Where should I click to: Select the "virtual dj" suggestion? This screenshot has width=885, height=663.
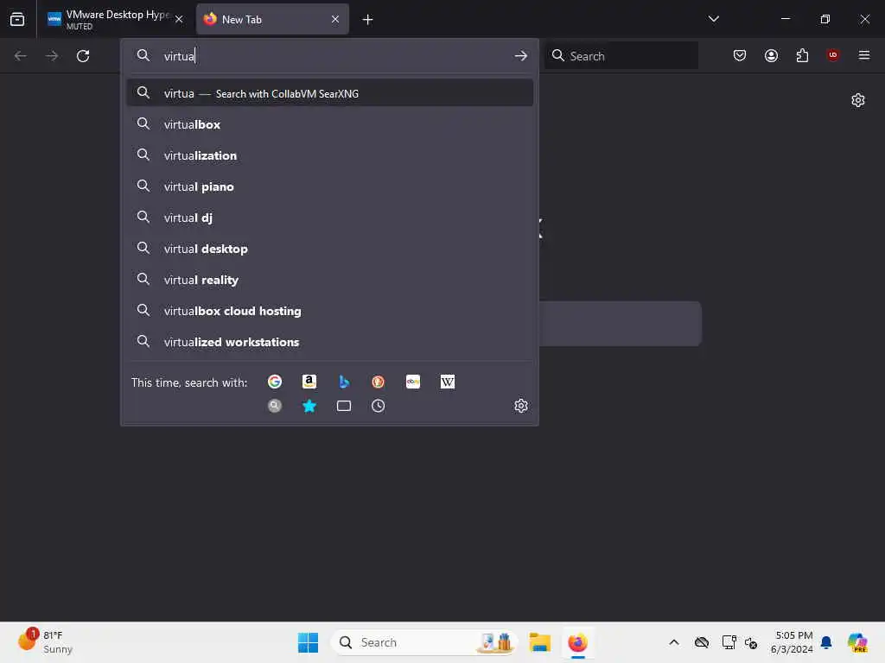(329, 218)
